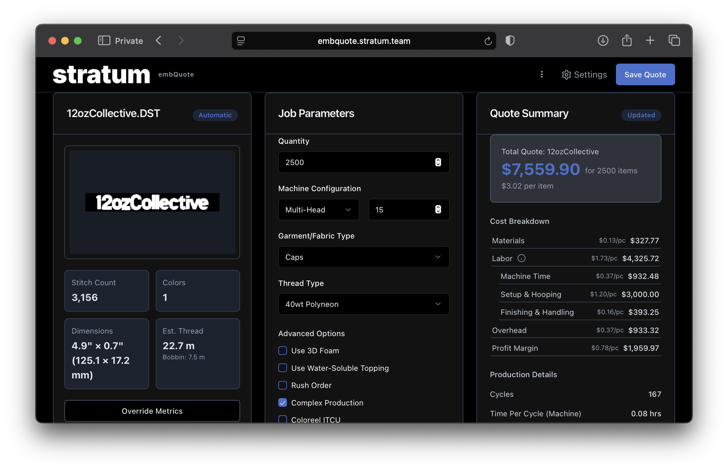Open the Multi-Head machine dropdown

[319, 210]
